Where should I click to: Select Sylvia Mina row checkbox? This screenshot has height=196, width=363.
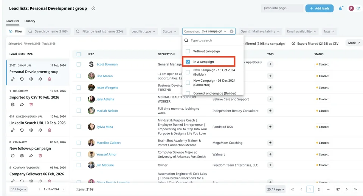pyautogui.click(x=79, y=126)
